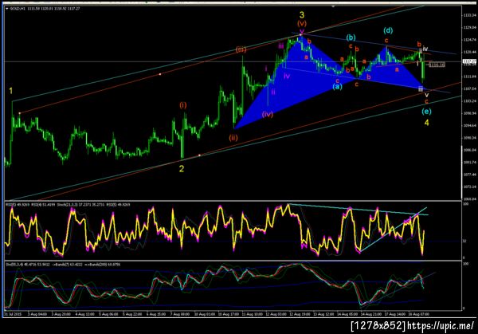The width and height of the screenshot is (478, 334).
Task: Select the orange (v) wave label
Action: click(302, 23)
